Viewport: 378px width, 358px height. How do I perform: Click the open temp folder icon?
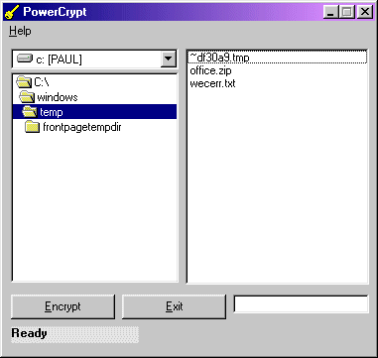pyautogui.click(x=30, y=112)
